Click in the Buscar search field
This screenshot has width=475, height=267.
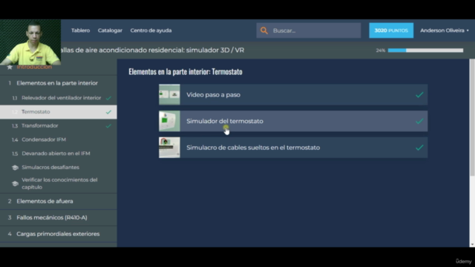point(309,30)
